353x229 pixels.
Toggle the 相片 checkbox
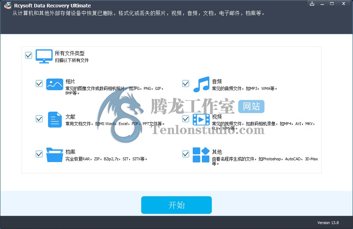tap(39, 83)
